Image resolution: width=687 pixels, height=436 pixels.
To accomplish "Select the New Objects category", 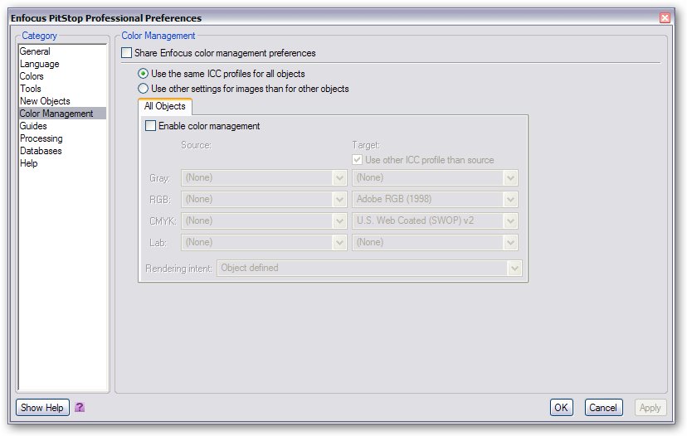I will [62, 101].
